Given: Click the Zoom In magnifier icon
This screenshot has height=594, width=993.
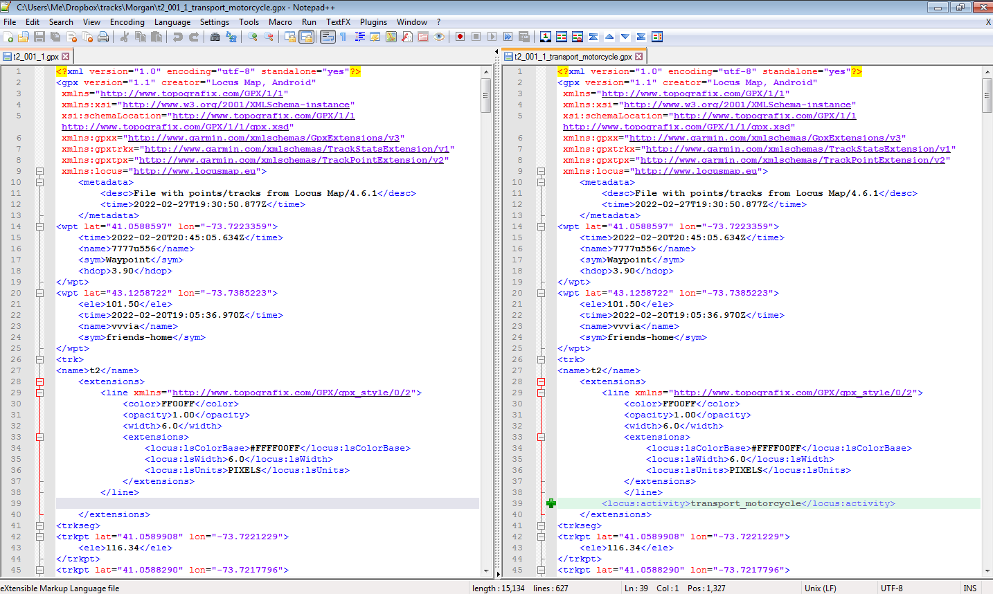Looking at the screenshot, I should click(x=253, y=37).
